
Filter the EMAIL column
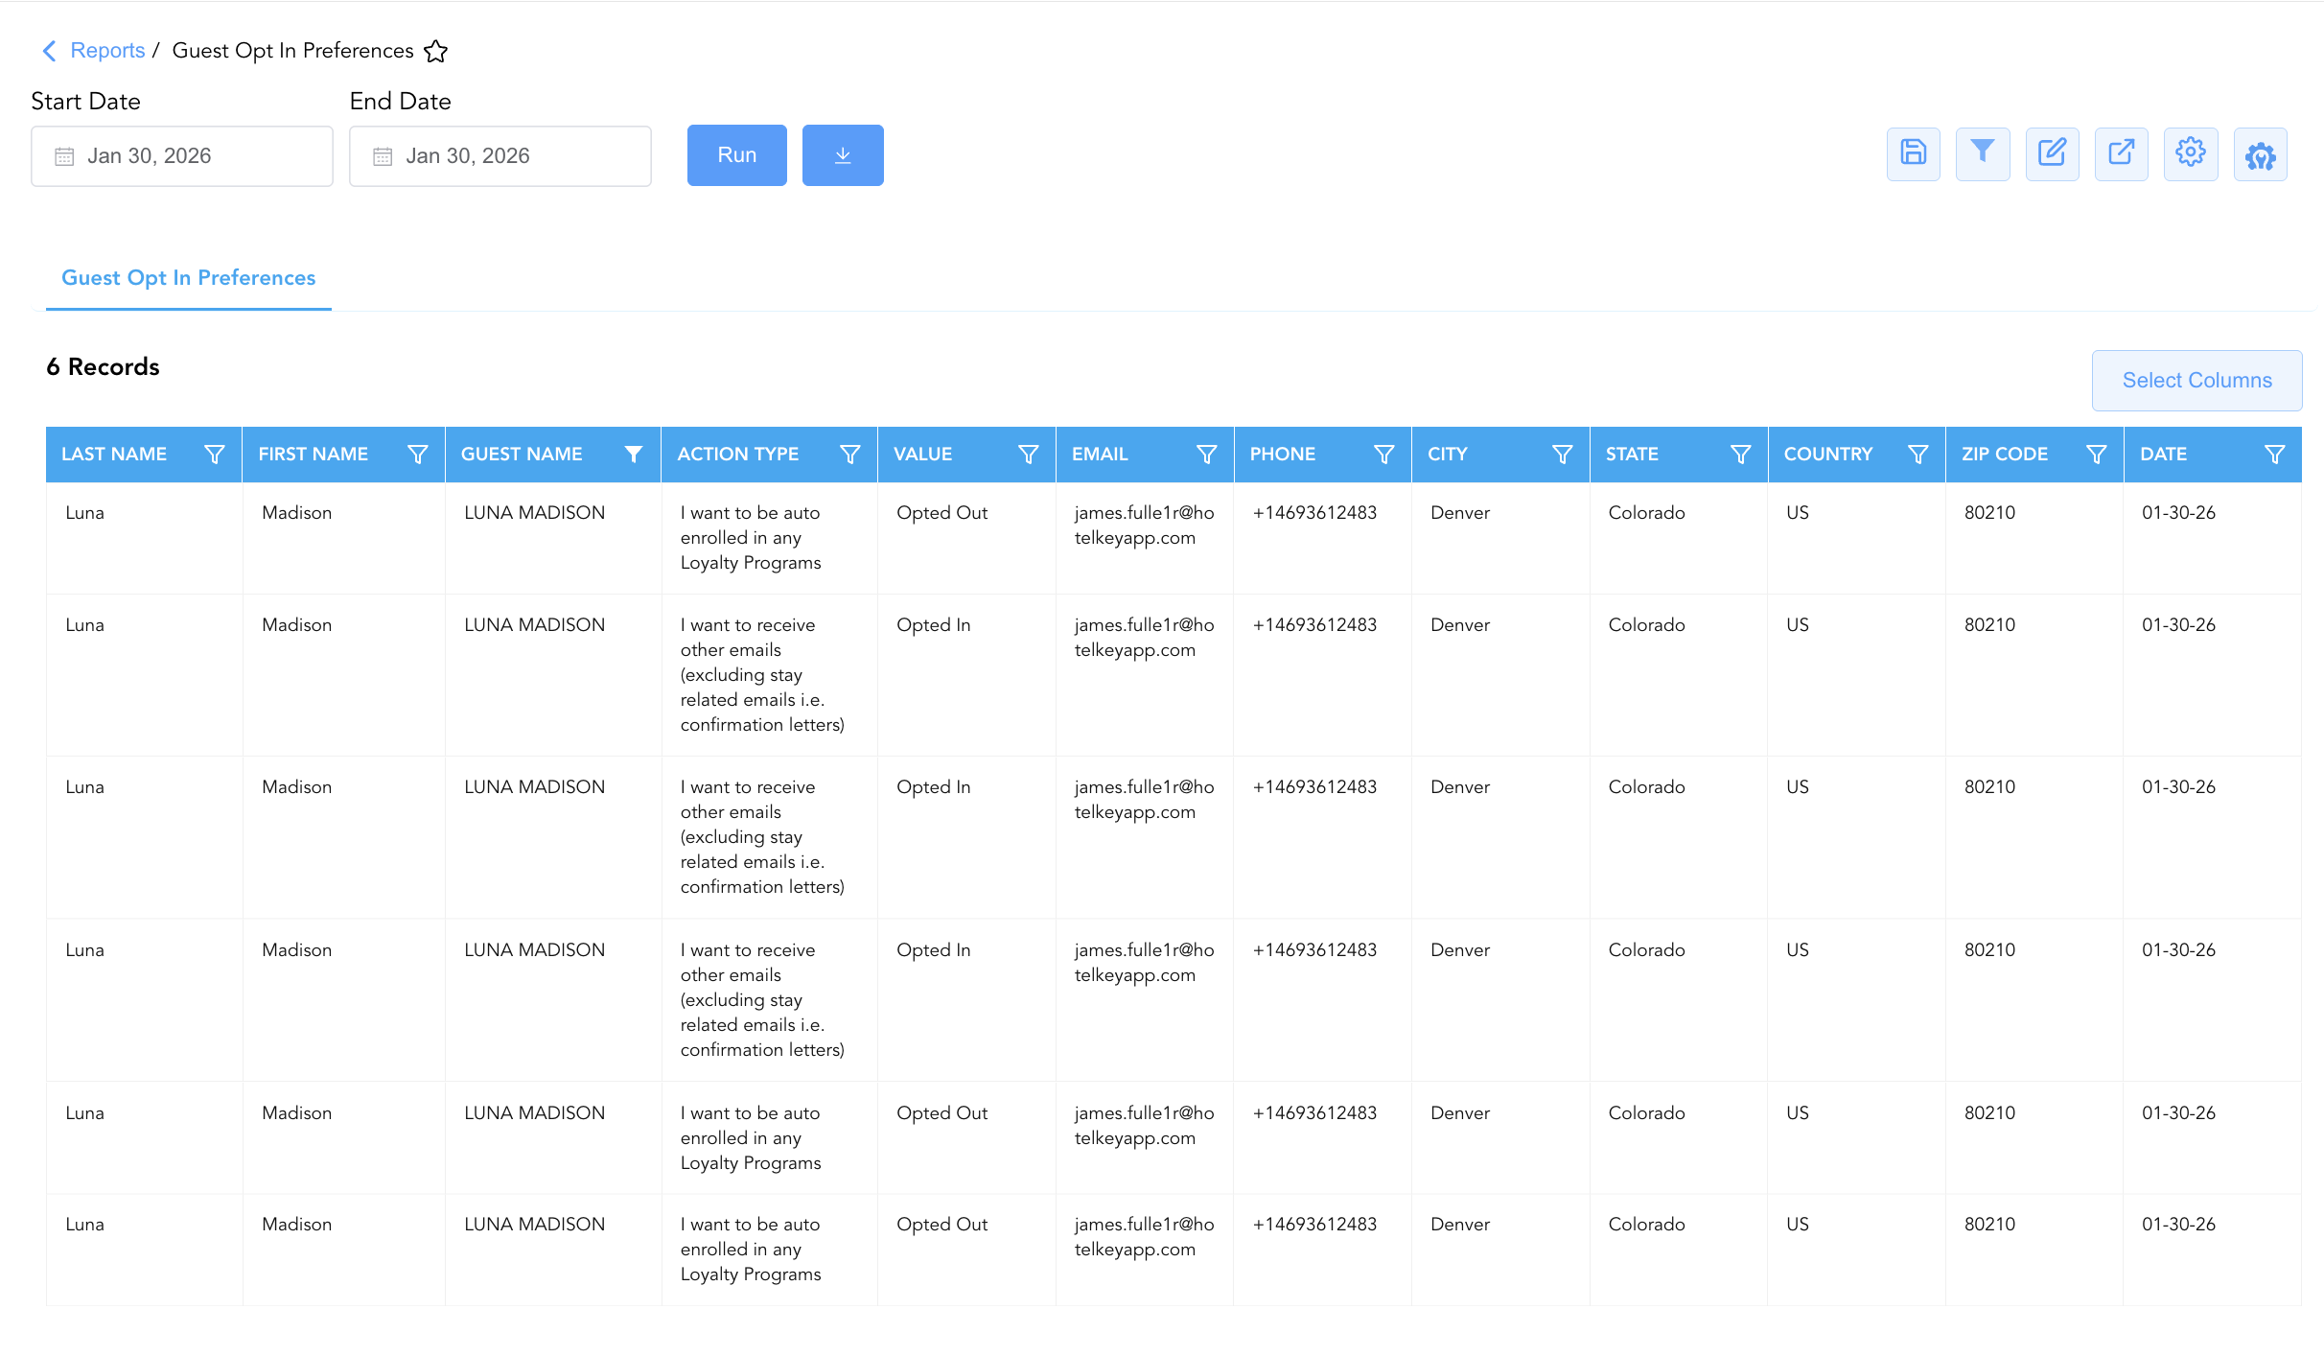(x=1207, y=455)
